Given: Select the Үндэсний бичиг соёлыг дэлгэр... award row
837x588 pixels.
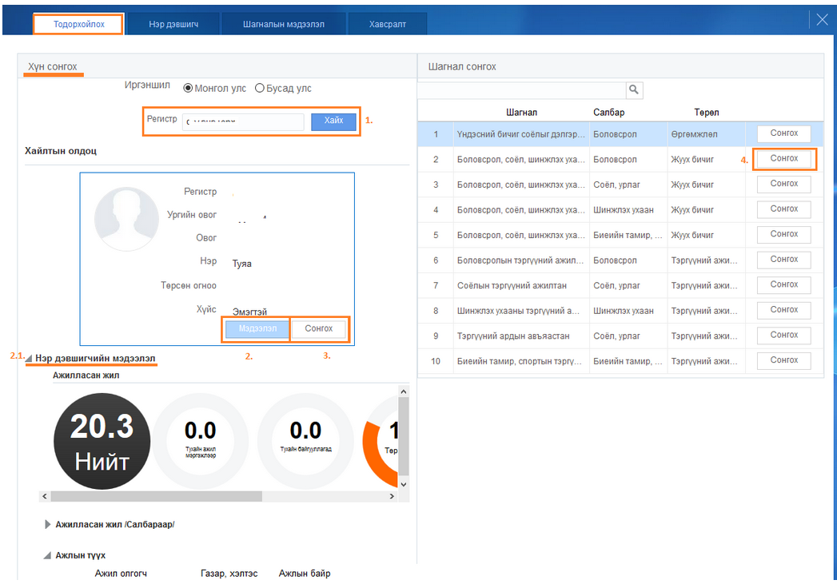Looking at the screenshot, I should click(x=620, y=134).
